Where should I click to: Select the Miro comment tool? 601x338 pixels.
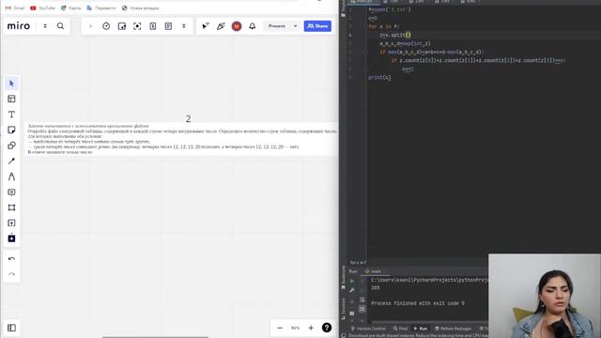11,192
